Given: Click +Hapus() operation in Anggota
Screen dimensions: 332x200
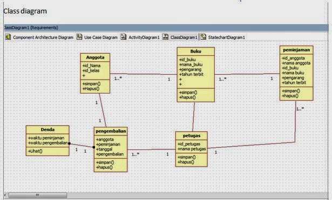Looking at the screenshot, I should (91, 89).
